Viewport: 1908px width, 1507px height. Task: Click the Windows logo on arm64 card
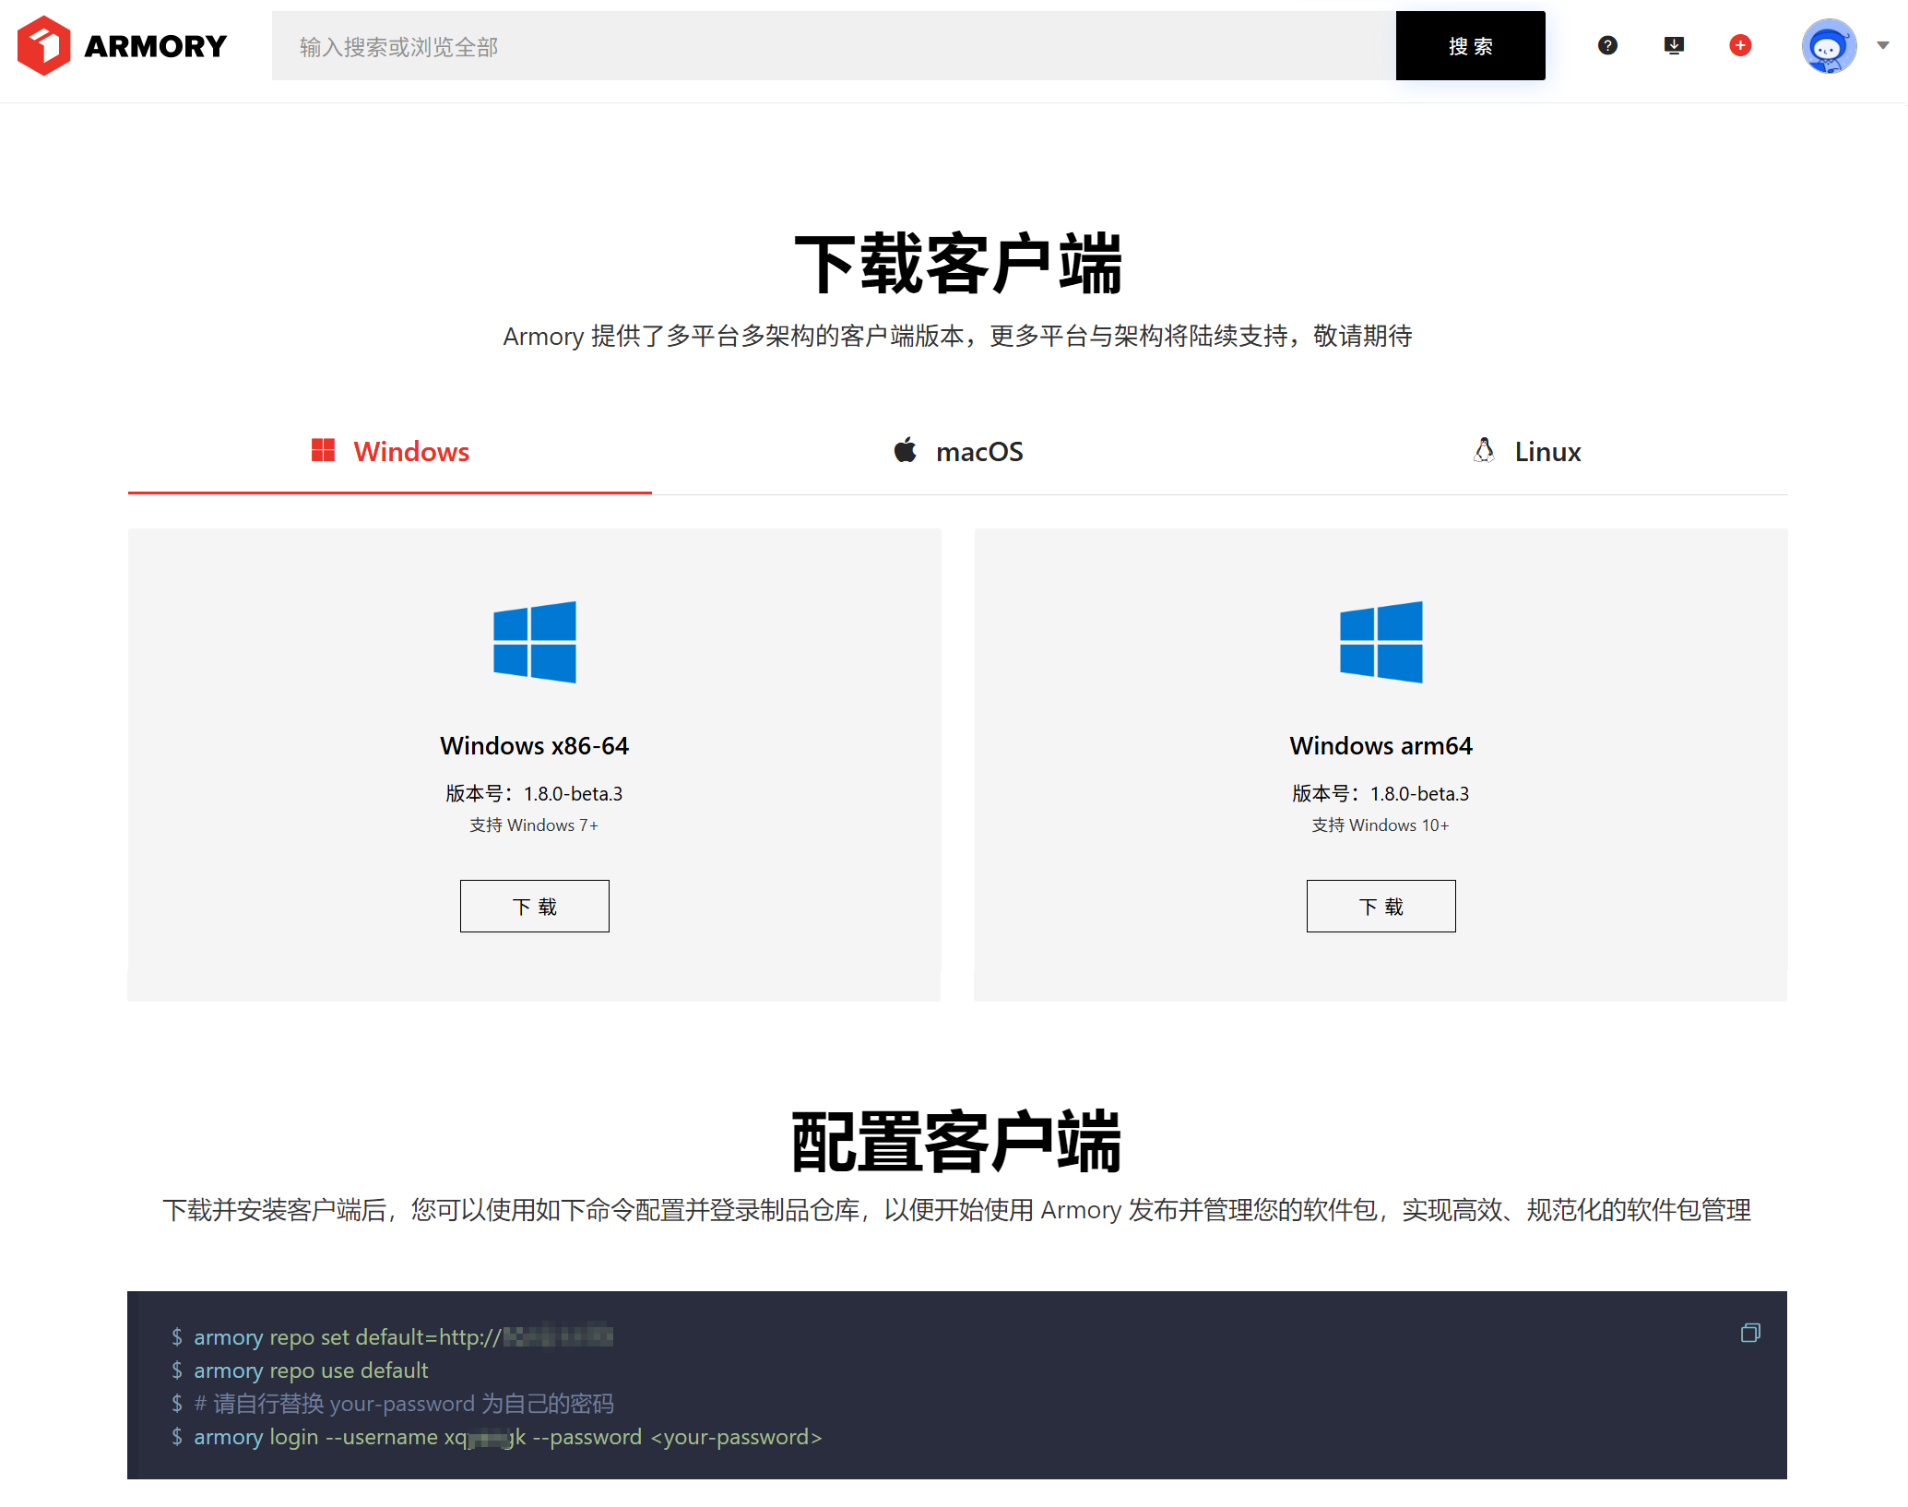pyautogui.click(x=1381, y=642)
